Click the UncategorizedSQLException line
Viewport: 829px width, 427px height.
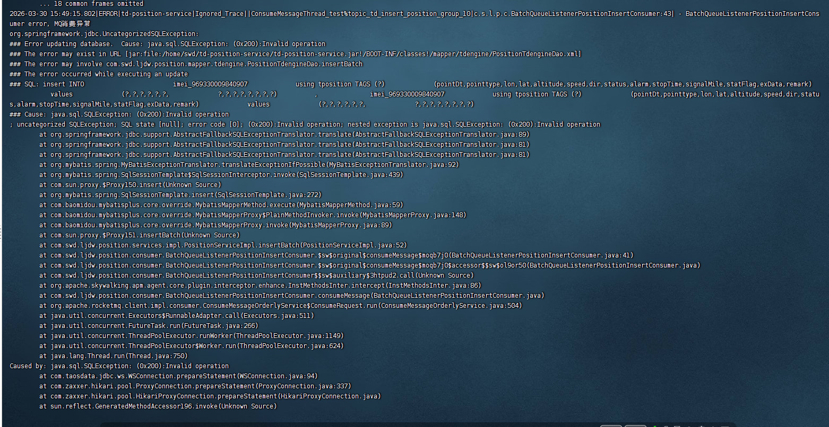coord(104,34)
